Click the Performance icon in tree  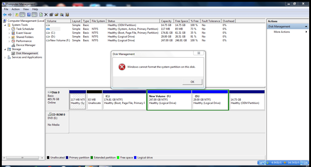13,41
